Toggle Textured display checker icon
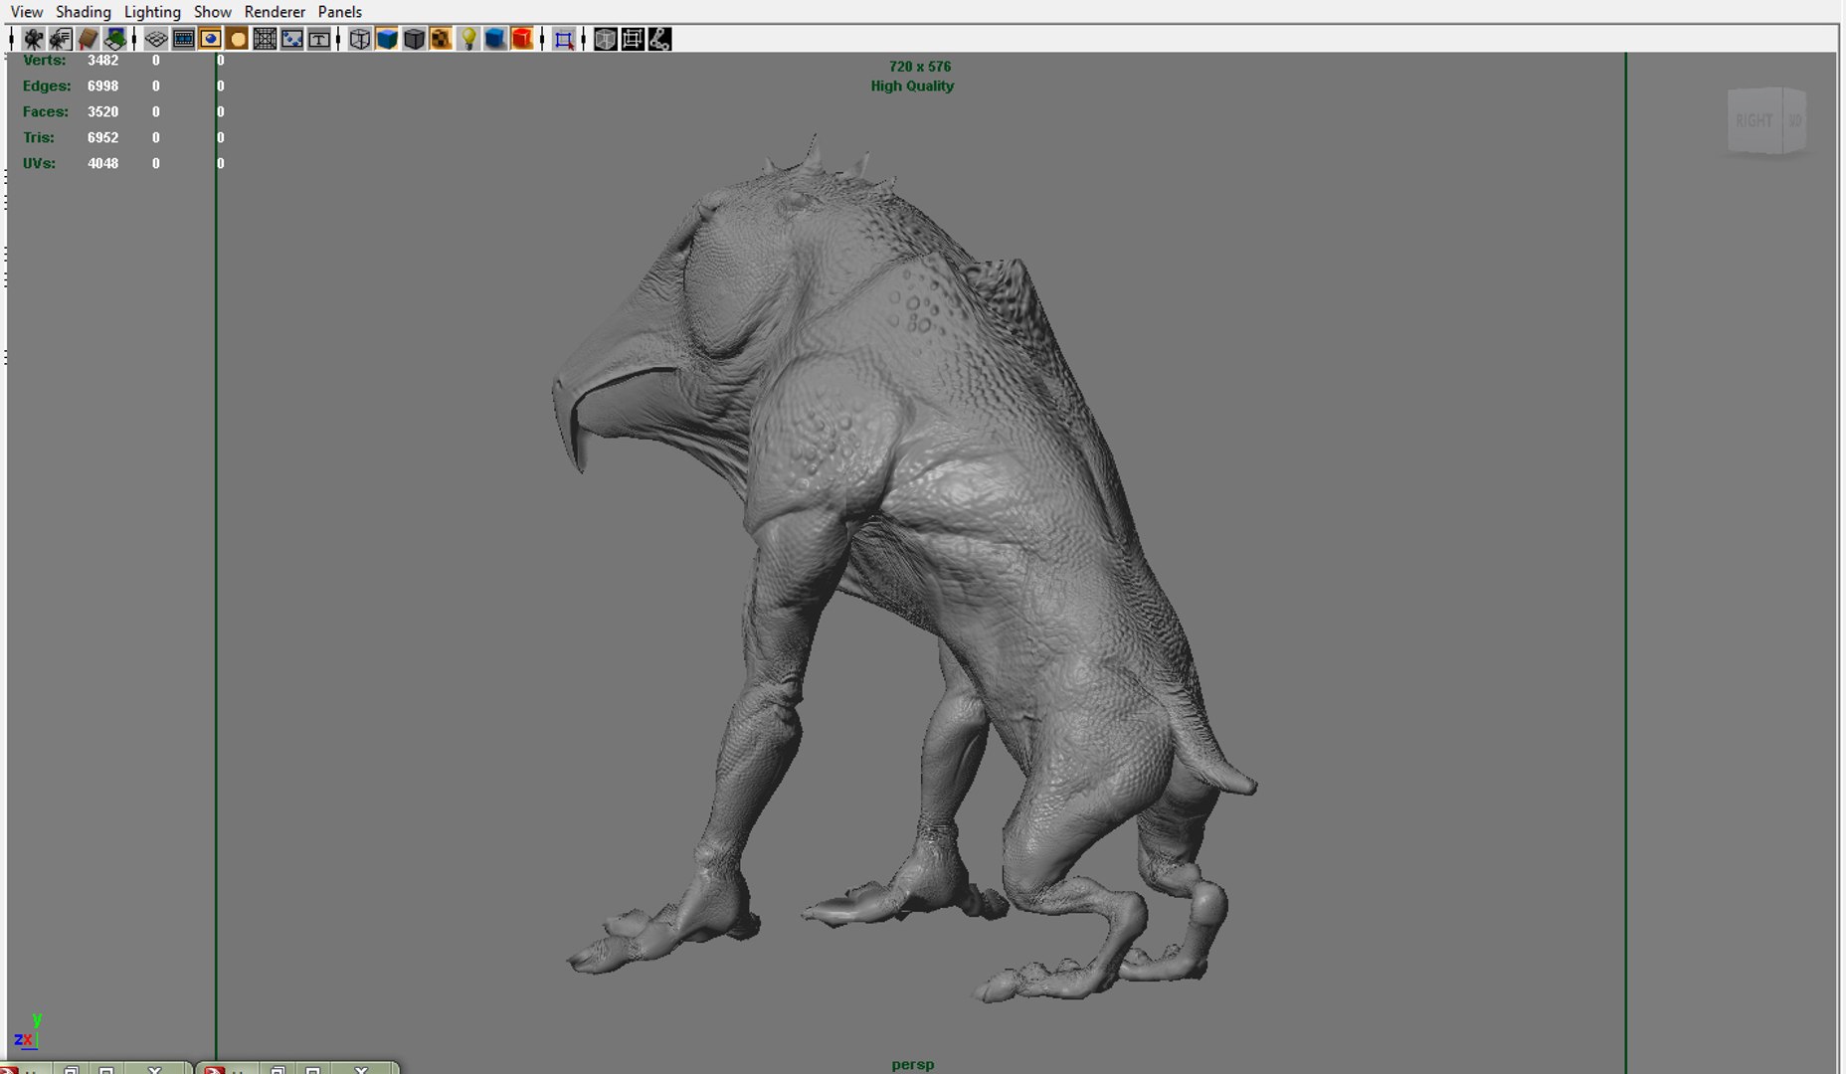 [x=441, y=39]
